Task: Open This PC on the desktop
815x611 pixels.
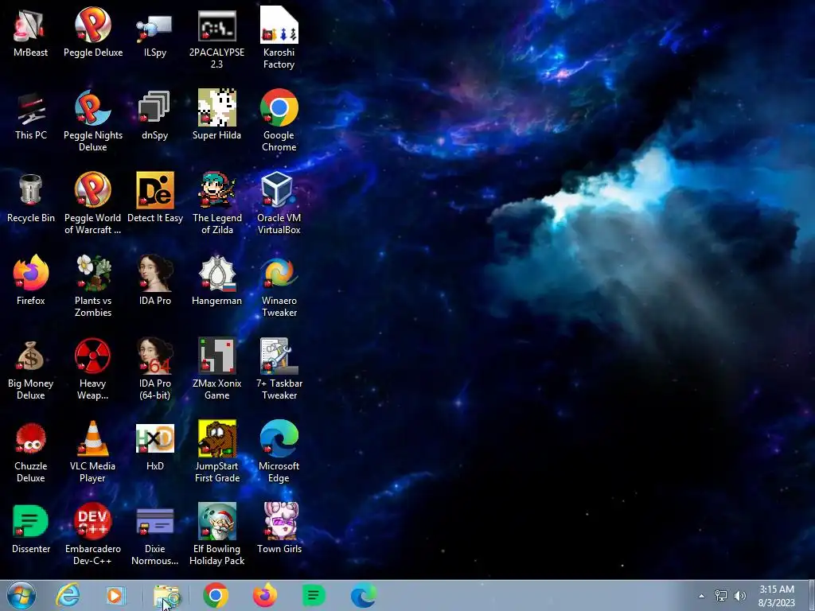Action: pyautogui.click(x=31, y=115)
